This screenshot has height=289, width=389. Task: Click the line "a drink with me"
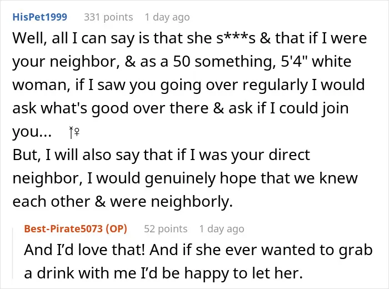pyautogui.click(x=163, y=273)
